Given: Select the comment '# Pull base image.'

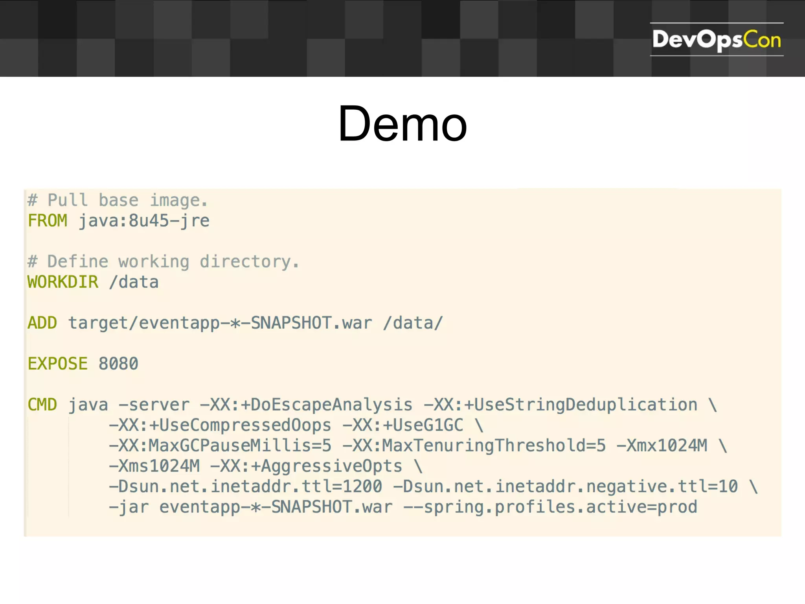Looking at the screenshot, I should (x=118, y=200).
